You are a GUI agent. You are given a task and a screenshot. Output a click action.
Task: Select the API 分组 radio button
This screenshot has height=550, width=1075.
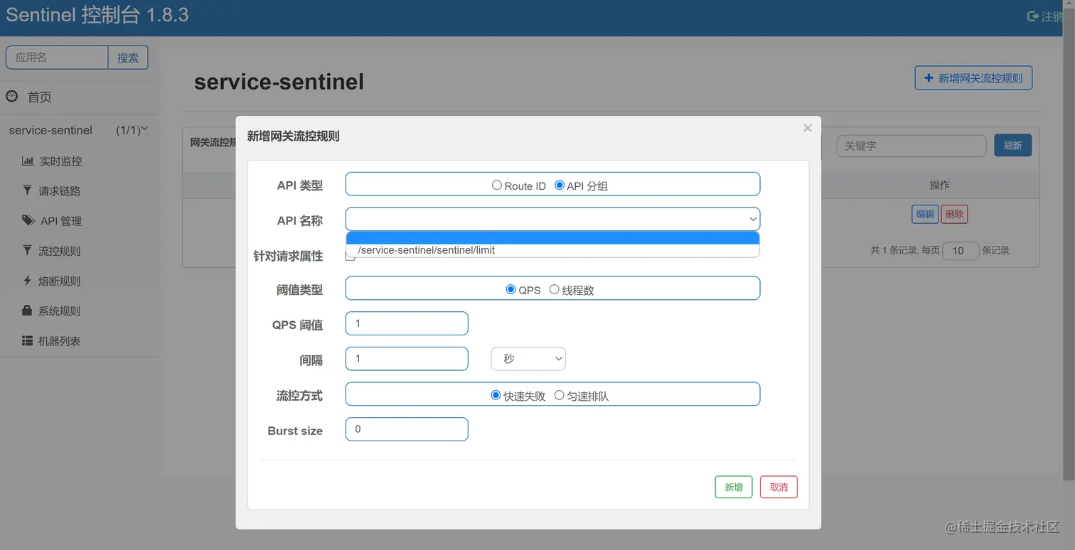tap(560, 185)
